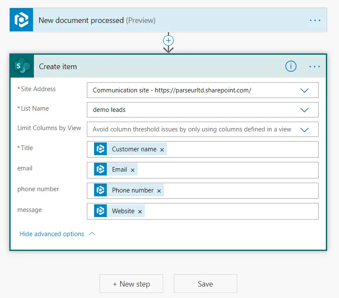Click the New step button

coord(131,284)
